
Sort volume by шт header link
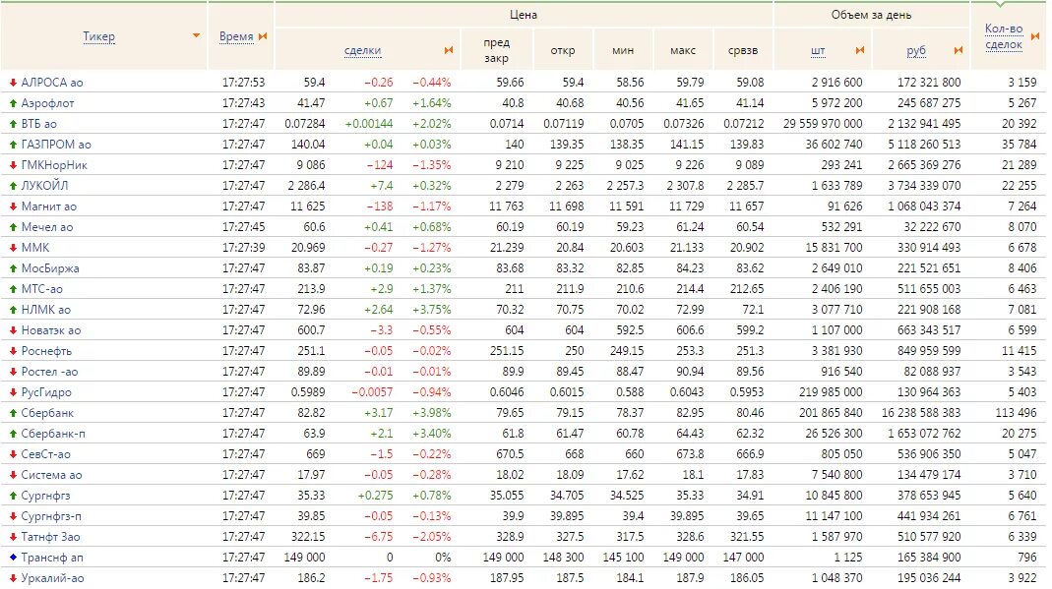(818, 50)
